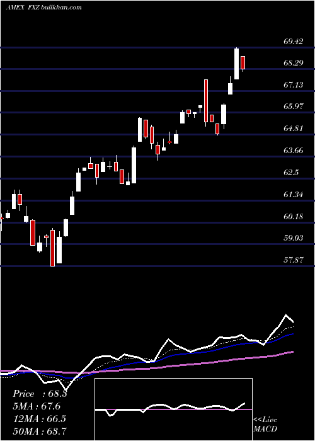This screenshot has height=441, width=315.
Task: Select the 63.66 price axis label
Action: [x=294, y=150]
